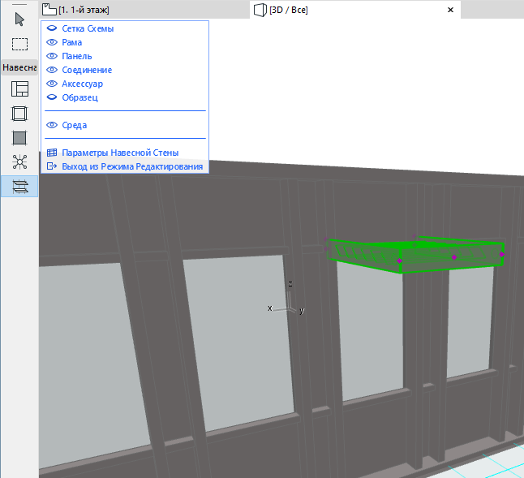Choose the curtain wall Panel tool
The width and height of the screenshot is (524, 478).
pos(19,138)
